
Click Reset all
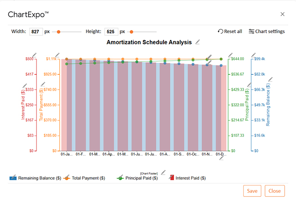[x=230, y=31]
